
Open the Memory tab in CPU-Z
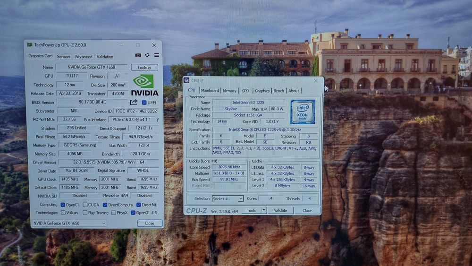(x=229, y=91)
